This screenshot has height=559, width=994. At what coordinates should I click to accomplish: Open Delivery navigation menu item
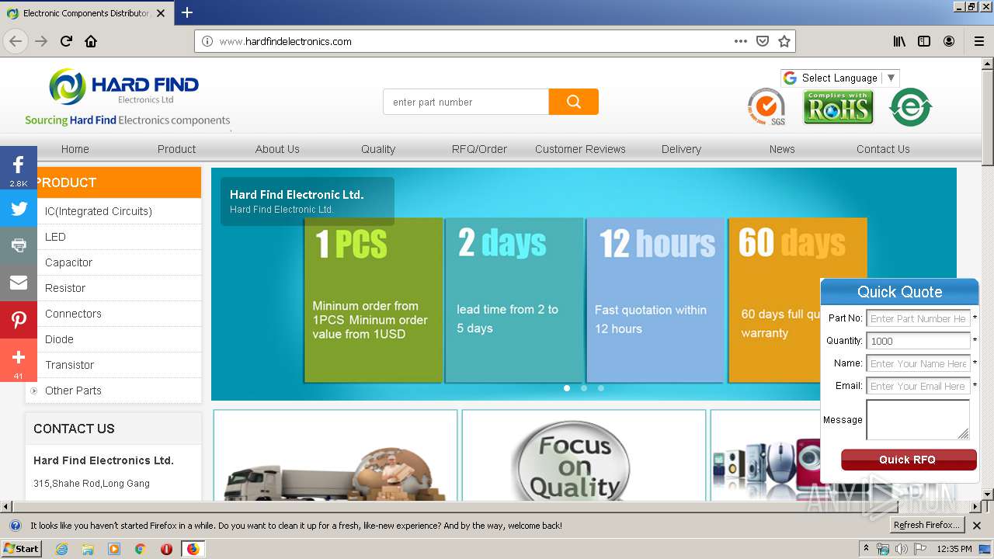(x=681, y=149)
